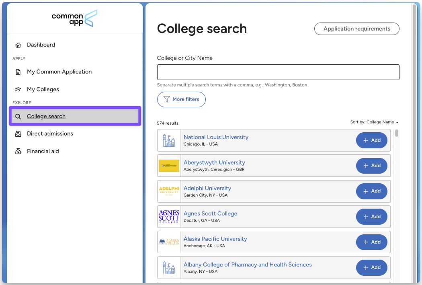The width and height of the screenshot is (422, 285).
Task: Click the results list scrollbar thumb
Action: coord(396,133)
